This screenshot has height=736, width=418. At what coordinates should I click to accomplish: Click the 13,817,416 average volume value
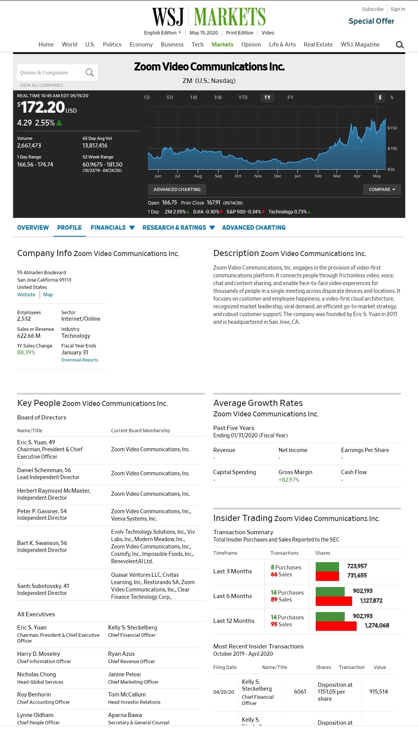[x=95, y=146]
